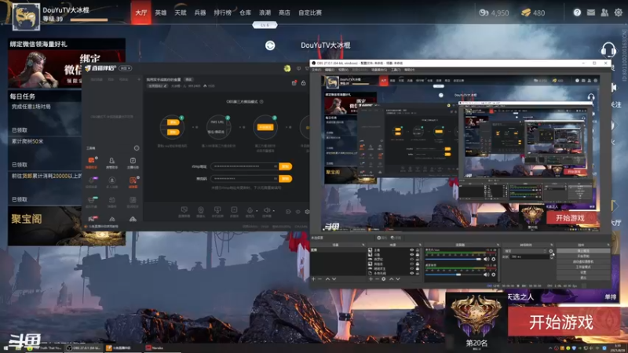Open the 英雄 tab in game menu
The height and width of the screenshot is (353, 628).
161,13
